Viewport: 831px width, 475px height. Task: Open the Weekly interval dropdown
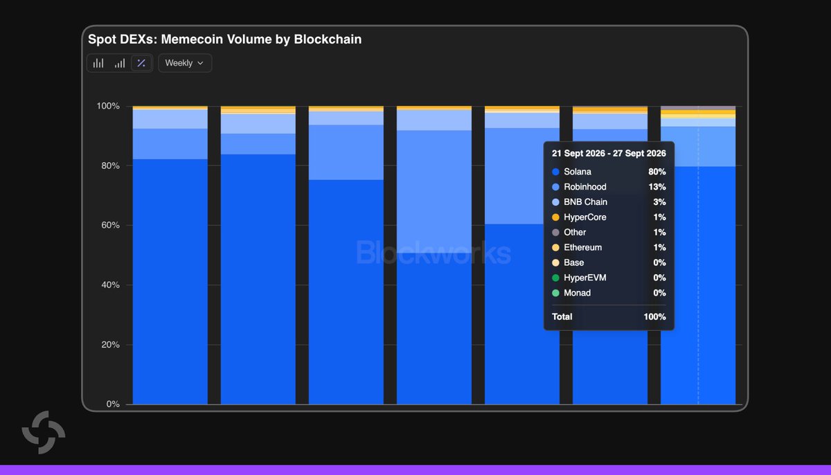[185, 63]
